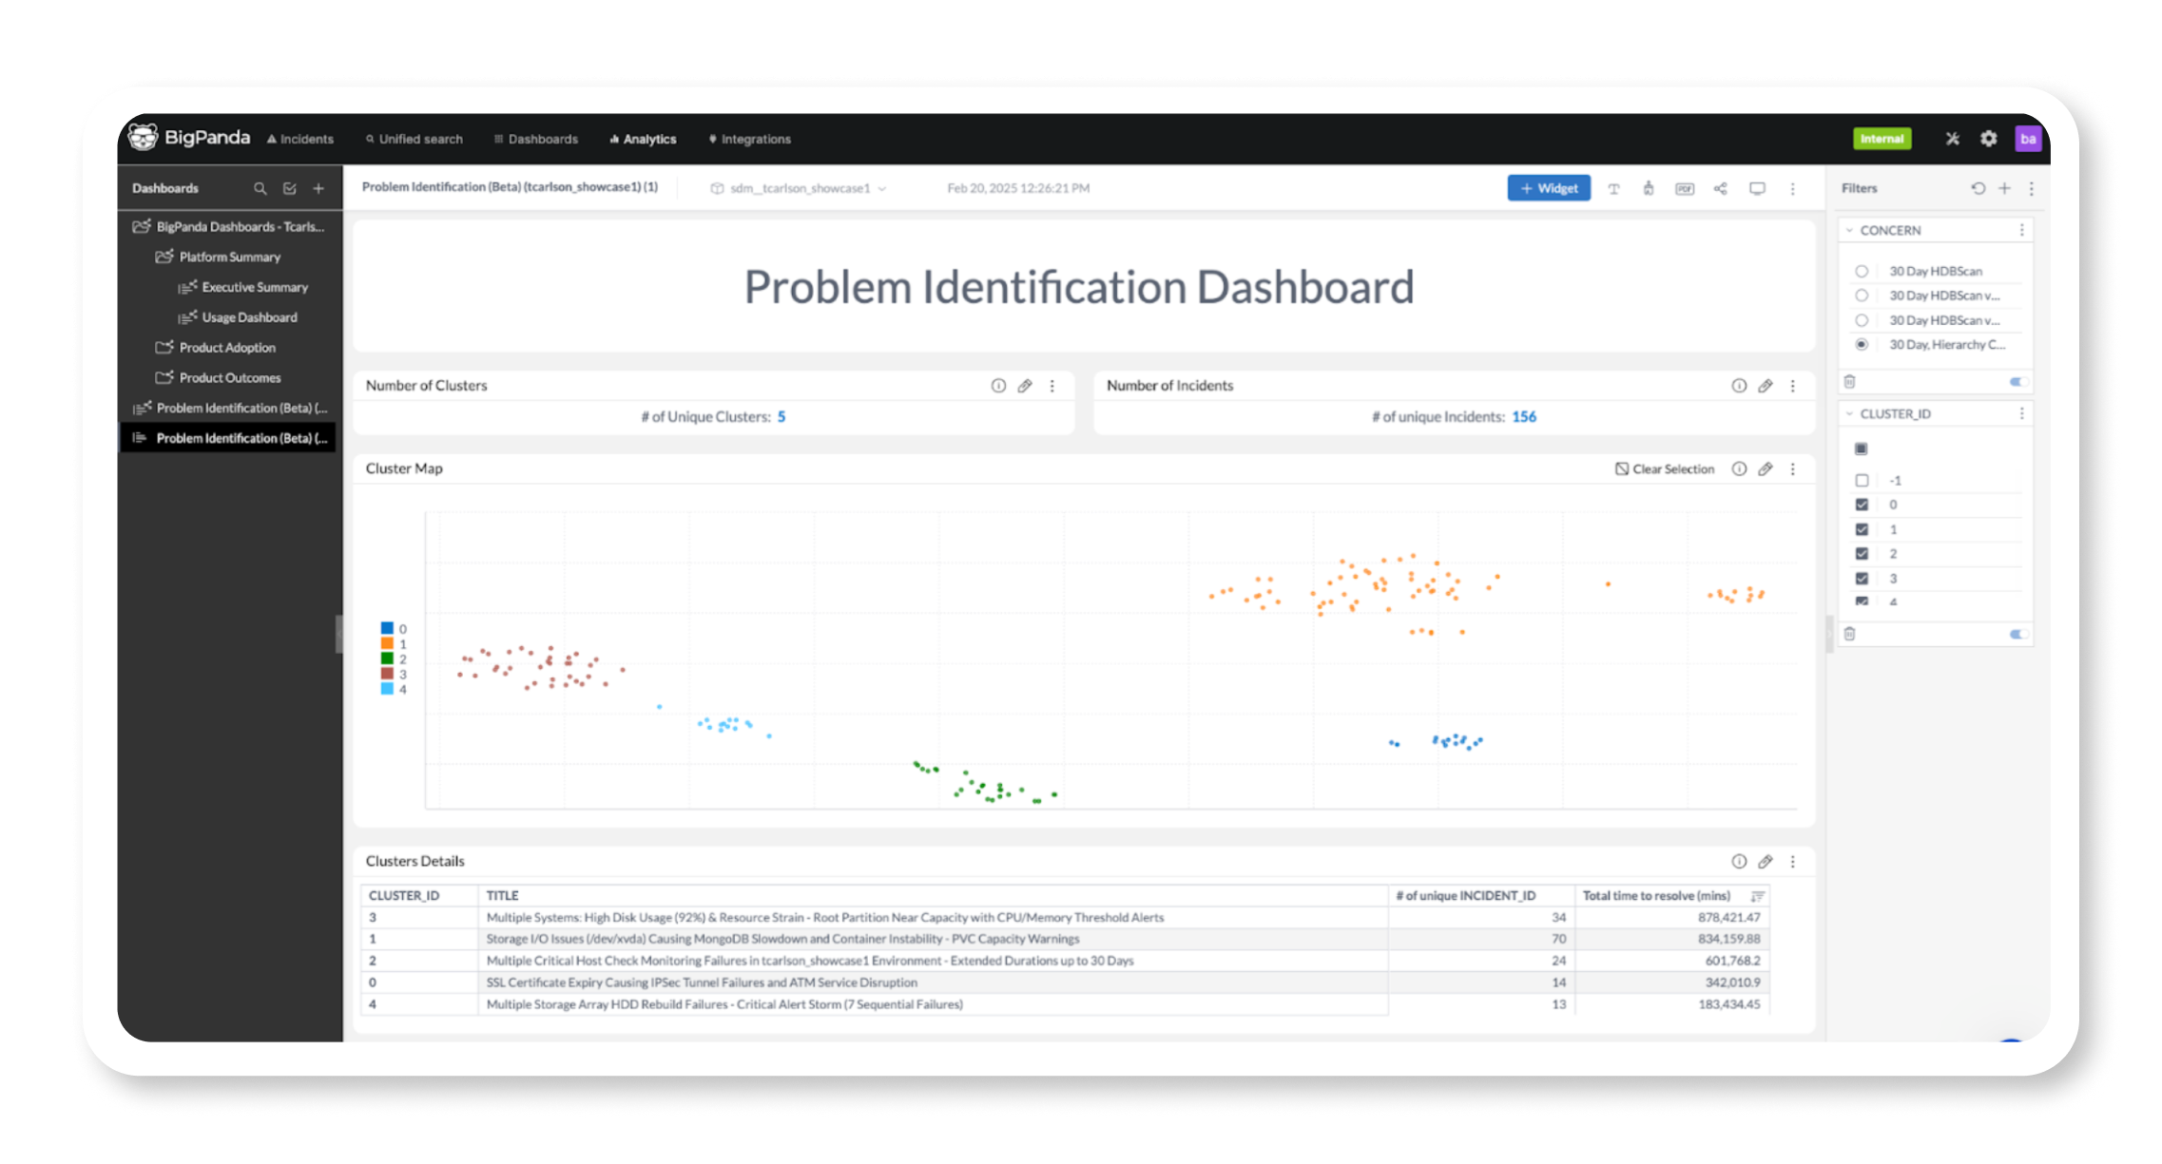Show info for Number of Clusters widget
The height and width of the screenshot is (1164, 2162).
(998, 385)
